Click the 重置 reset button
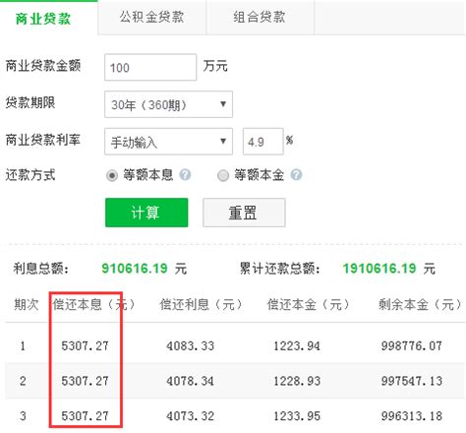Image resolution: width=466 pixels, height=433 pixels. 244,213
